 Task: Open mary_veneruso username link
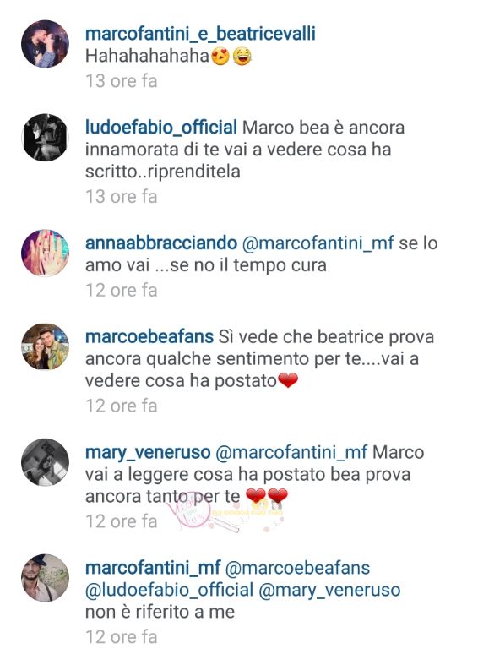(148, 453)
